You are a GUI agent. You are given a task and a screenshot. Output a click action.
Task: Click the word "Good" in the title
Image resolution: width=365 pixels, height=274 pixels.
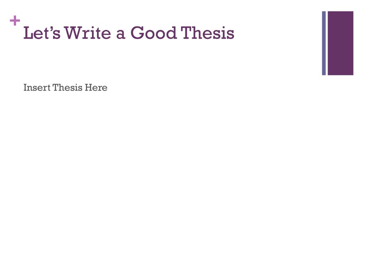pyautogui.click(x=154, y=33)
